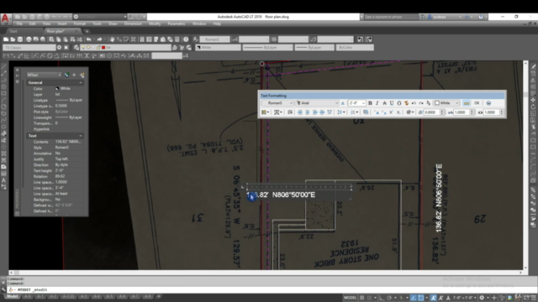Open the Arial font dropdown

318,103
